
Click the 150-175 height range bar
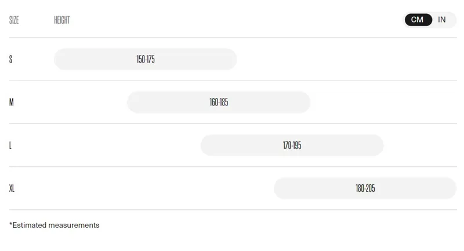click(146, 59)
